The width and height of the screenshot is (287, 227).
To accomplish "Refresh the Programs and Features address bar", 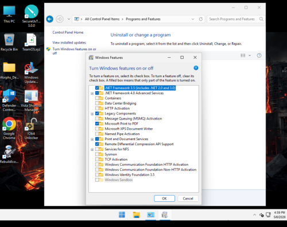I will click(x=201, y=19).
